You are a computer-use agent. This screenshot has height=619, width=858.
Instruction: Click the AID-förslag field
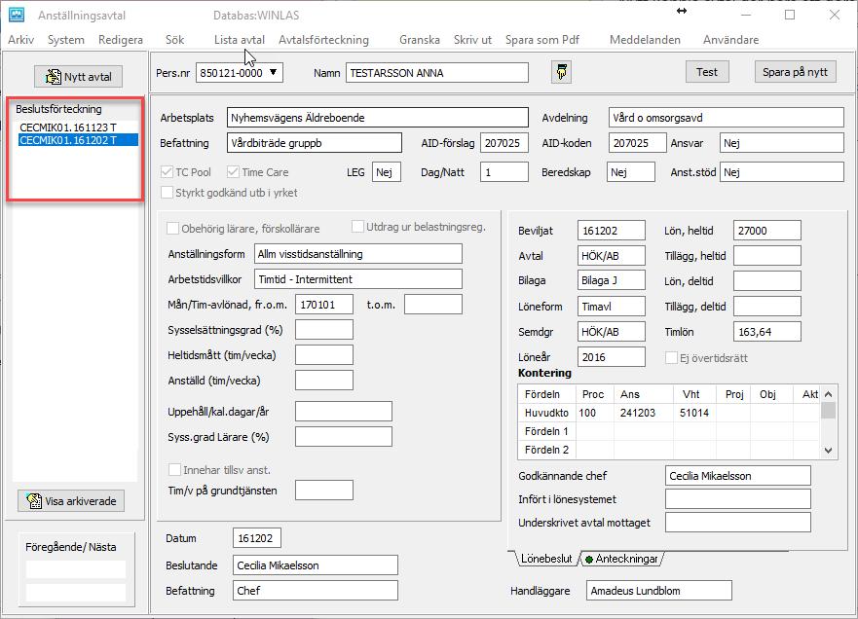pos(504,143)
